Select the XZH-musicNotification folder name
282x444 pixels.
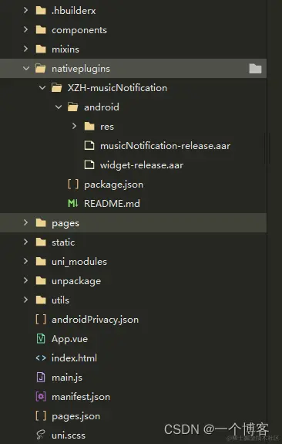pos(117,88)
